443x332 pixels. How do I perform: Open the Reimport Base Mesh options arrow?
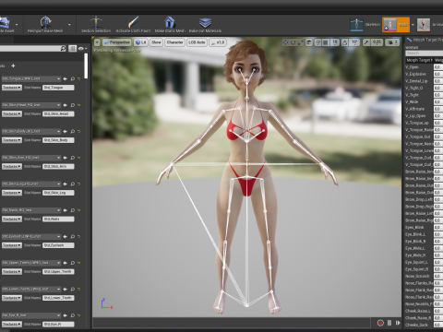coord(69,25)
